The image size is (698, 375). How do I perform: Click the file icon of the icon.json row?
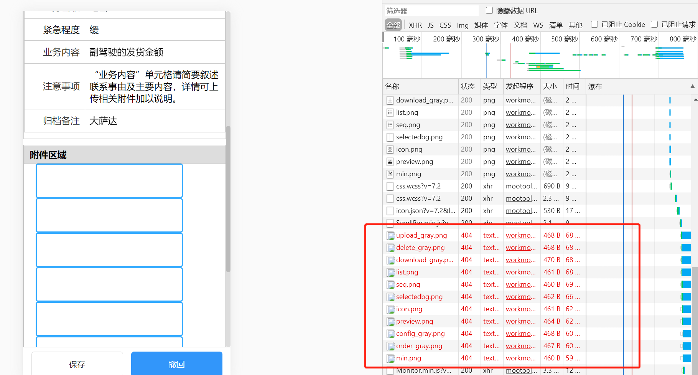pyautogui.click(x=390, y=211)
